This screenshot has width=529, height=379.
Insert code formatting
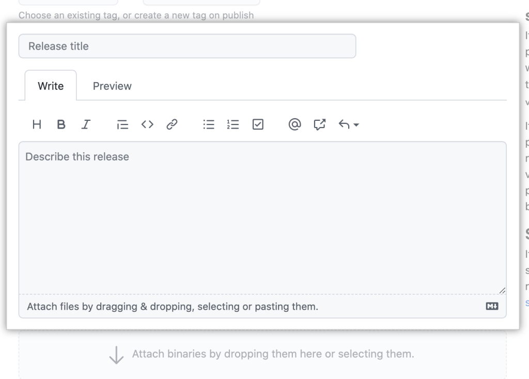(147, 124)
